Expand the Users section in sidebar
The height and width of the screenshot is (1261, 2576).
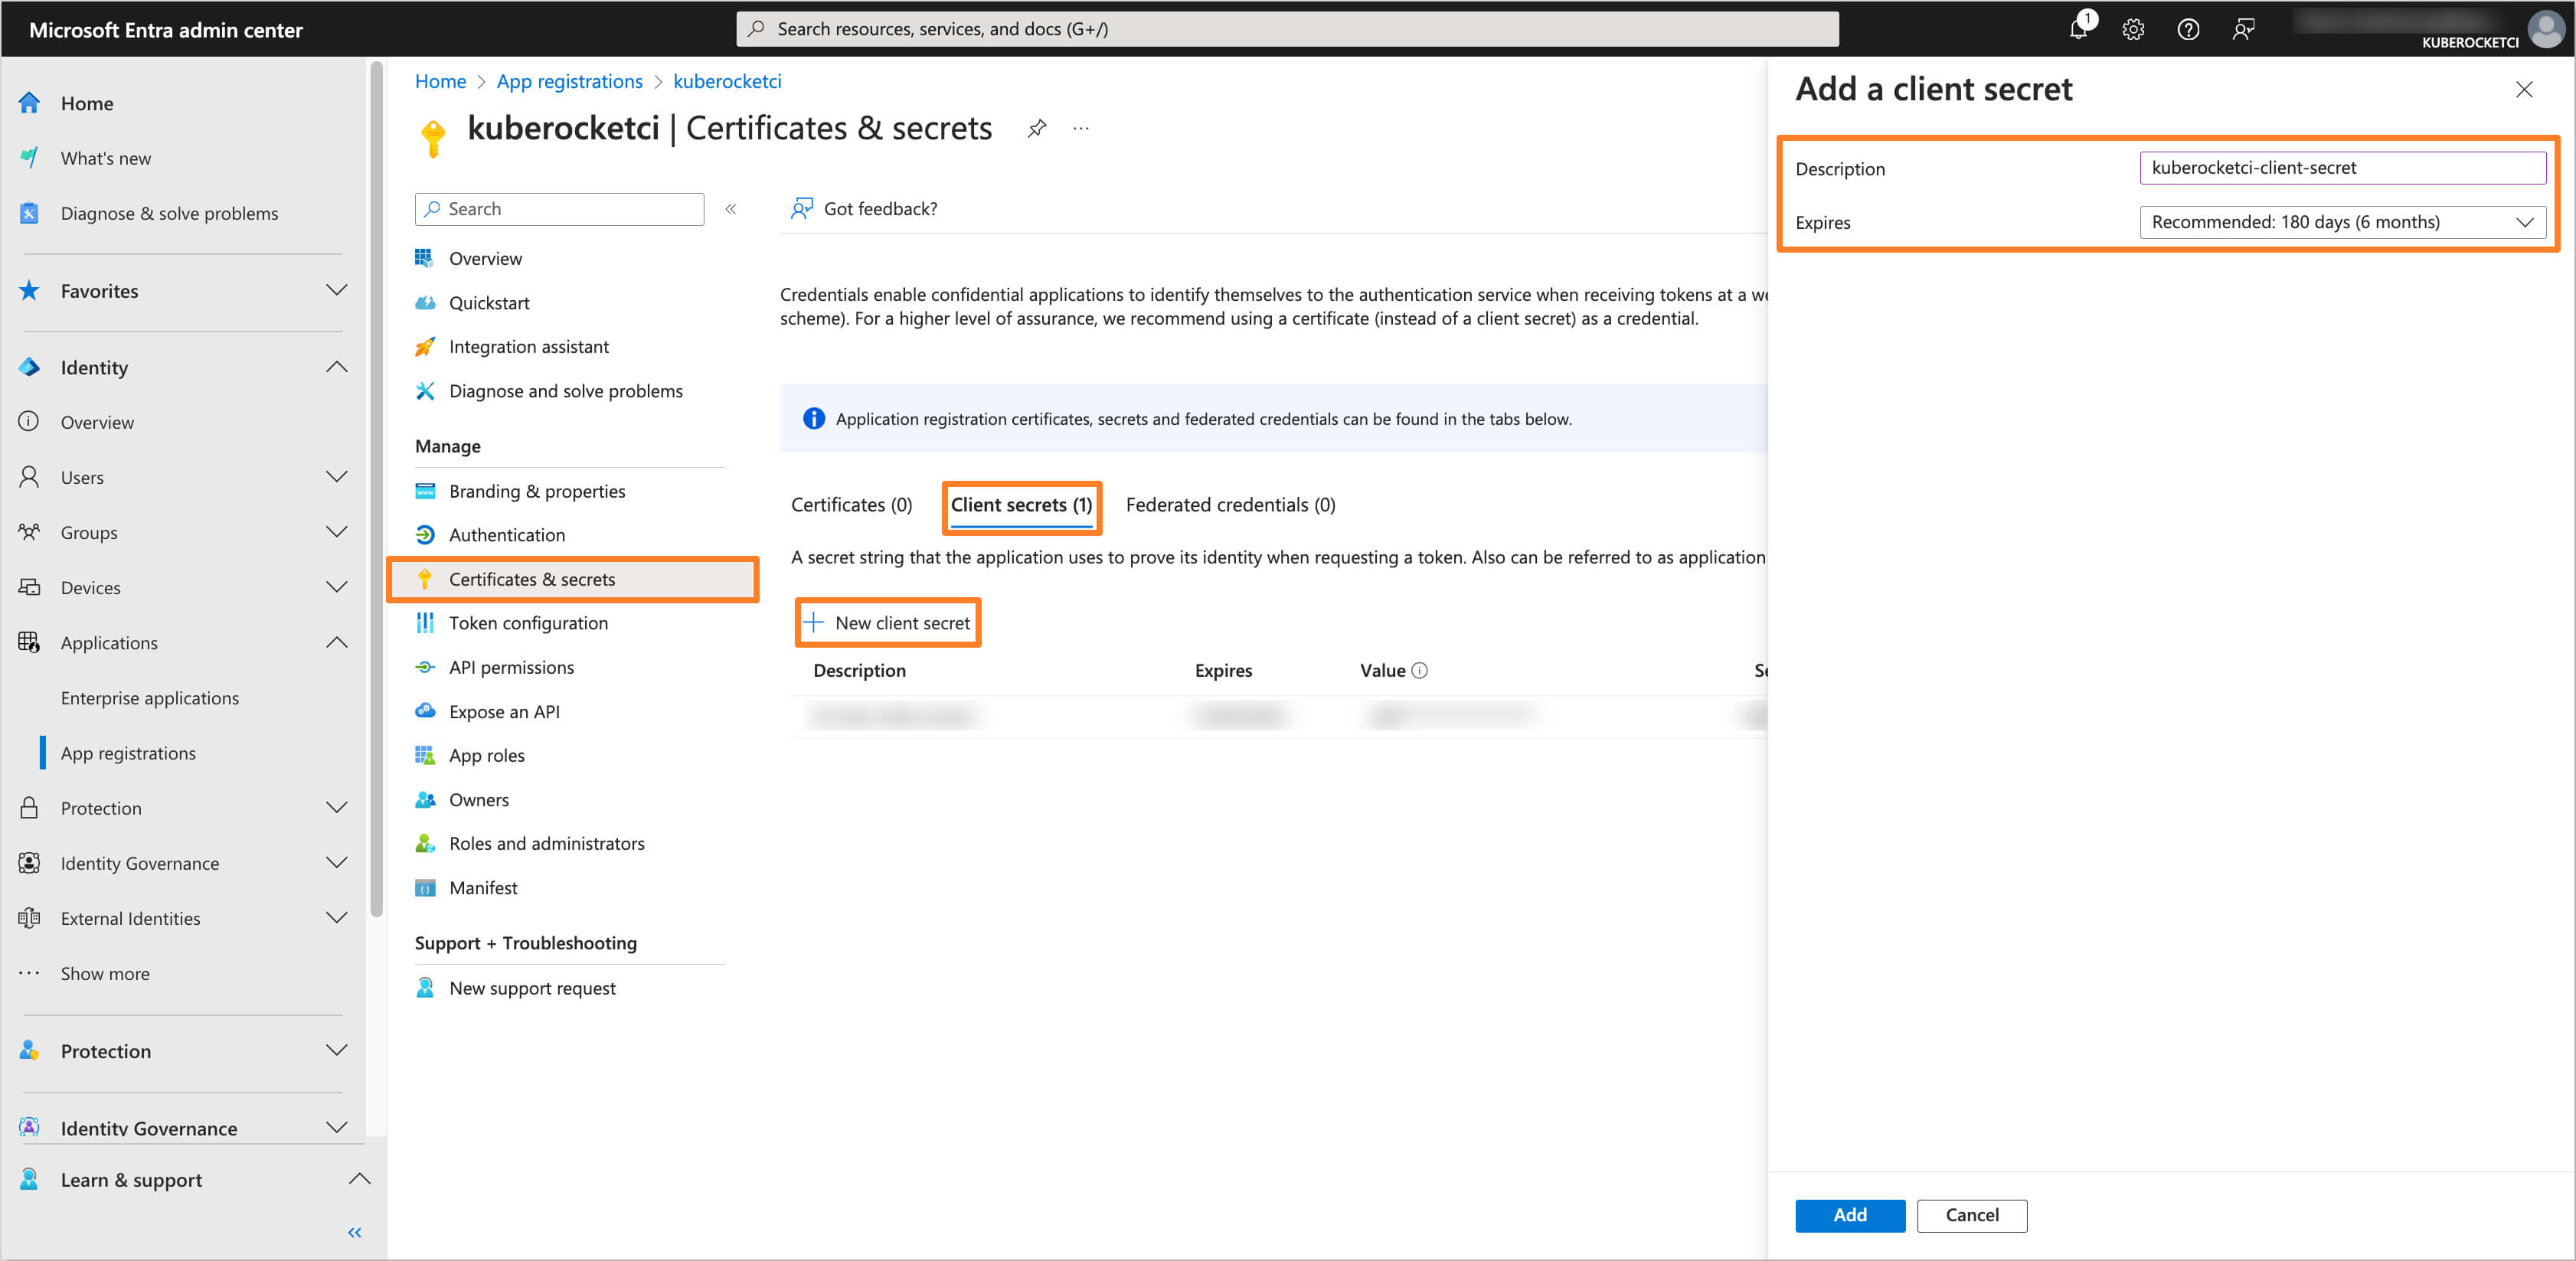337,477
